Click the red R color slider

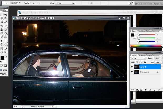147,34
